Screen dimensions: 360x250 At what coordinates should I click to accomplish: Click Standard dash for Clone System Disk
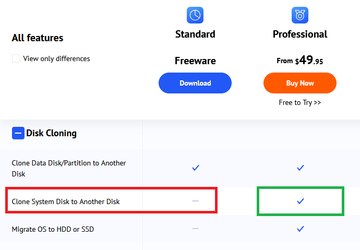click(196, 201)
